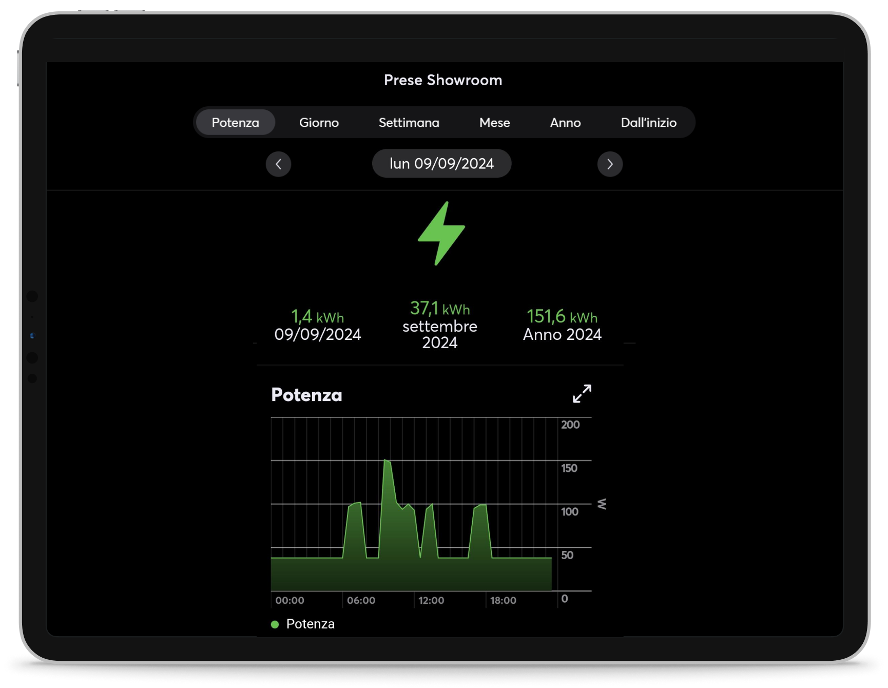Viewport: 888px width, 688px height.
Task: Click the Prese Showroom page title
Action: [443, 80]
